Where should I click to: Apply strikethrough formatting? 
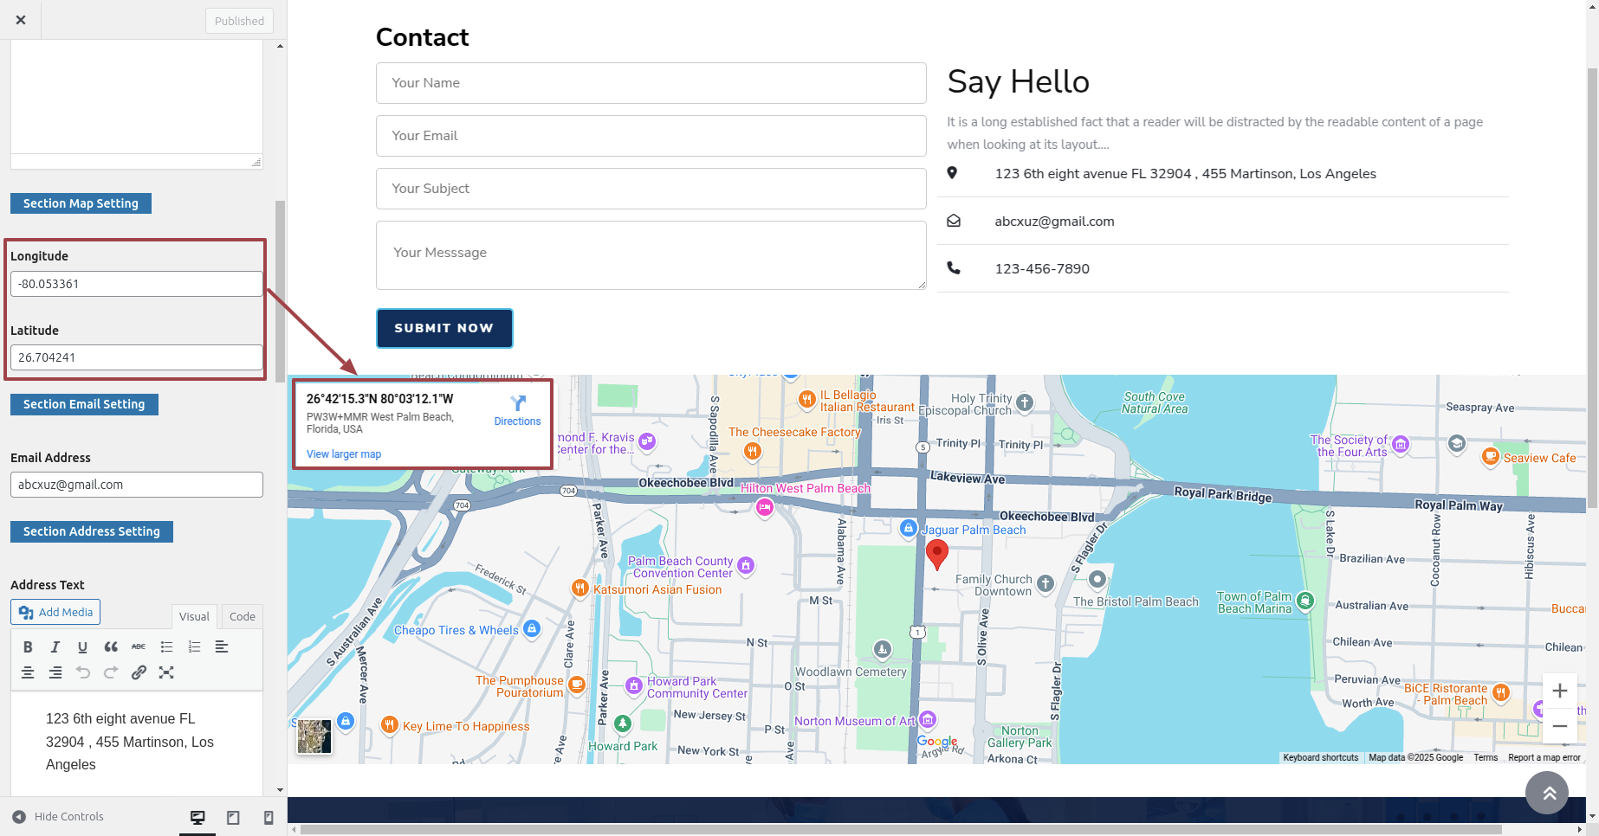pyautogui.click(x=139, y=646)
